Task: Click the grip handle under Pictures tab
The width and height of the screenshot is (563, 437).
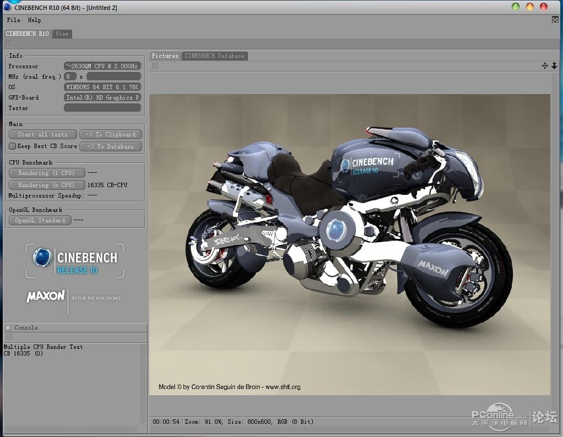Action: click(155, 66)
